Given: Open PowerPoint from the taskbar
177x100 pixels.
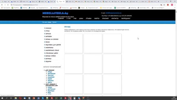Looking at the screenshot, I should click(34, 98).
